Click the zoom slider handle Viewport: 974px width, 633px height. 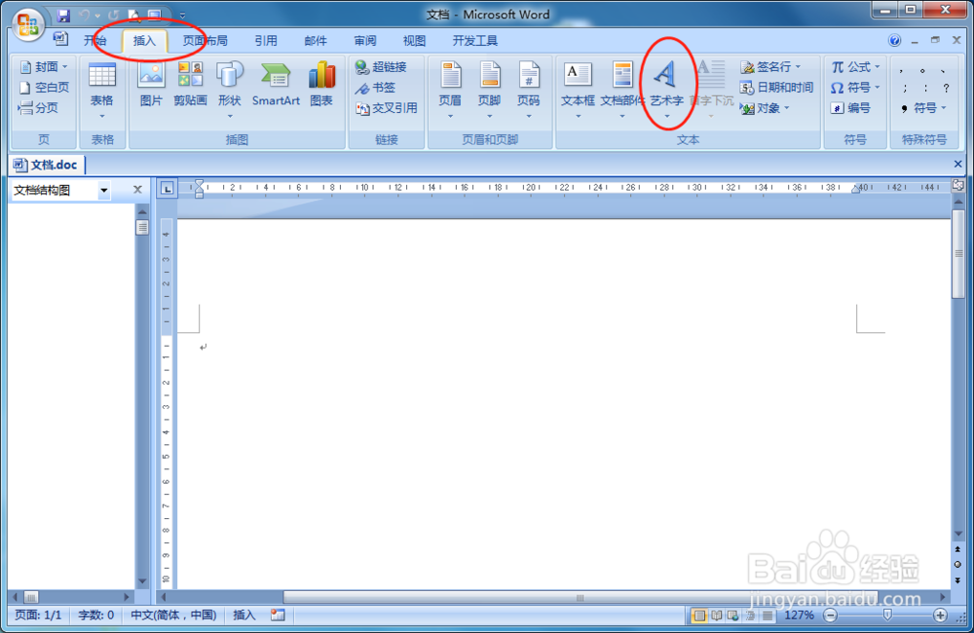(887, 615)
